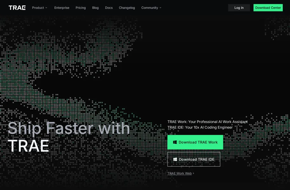
Task: Click the Windows icon on Download TRAE IDE
Action: tap(175, 159)
